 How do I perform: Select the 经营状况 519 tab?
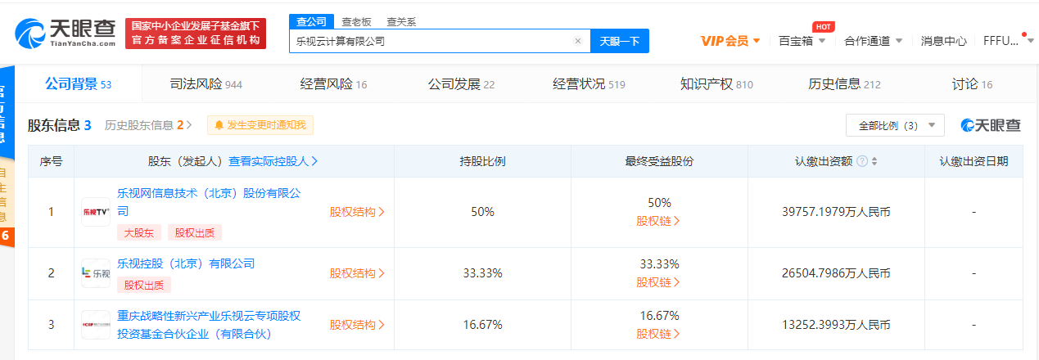[589, 83]
